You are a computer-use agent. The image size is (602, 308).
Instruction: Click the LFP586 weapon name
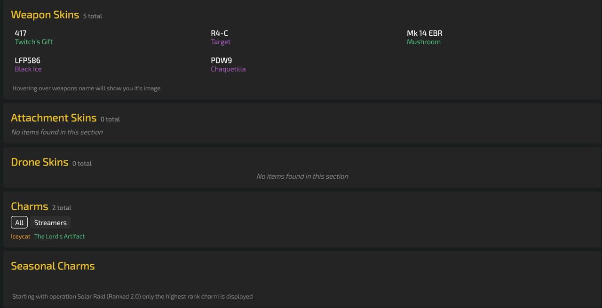pyautogui.click(x=28, y=60)
